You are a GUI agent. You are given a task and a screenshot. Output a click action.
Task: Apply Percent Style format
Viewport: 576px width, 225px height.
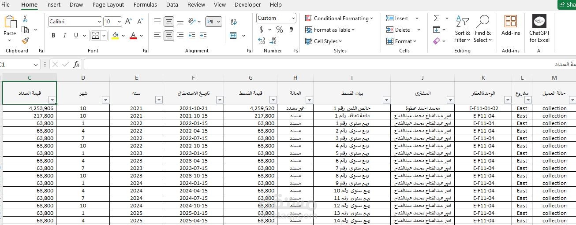point(280,30)
